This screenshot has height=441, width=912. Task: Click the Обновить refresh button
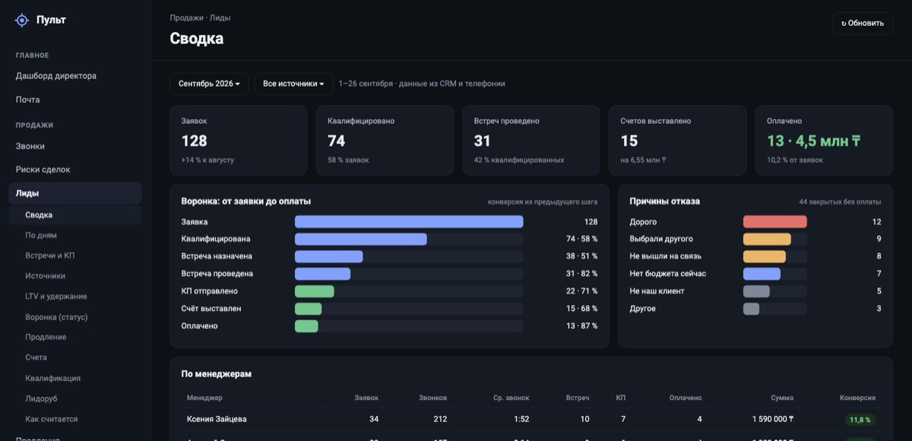coord(863,23)
